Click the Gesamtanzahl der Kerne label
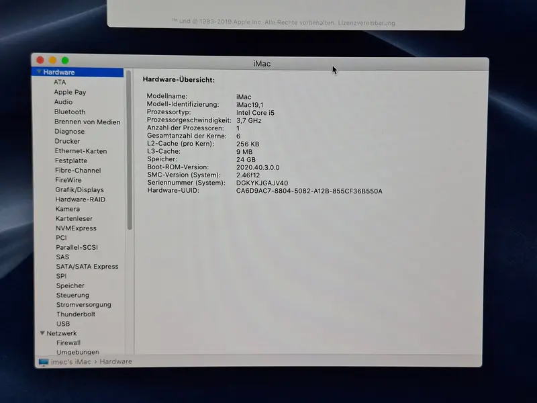Viewport: 537px width, 403px height. pyautogui.click(x=187, y=136)
